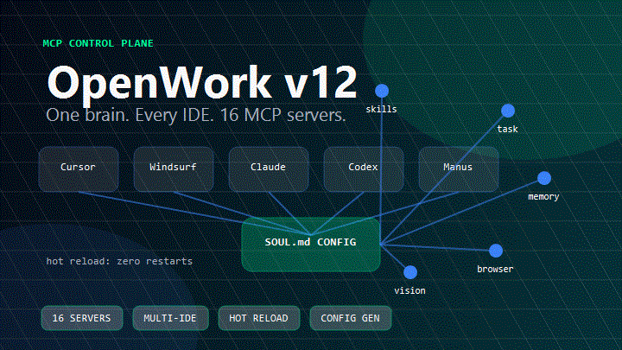The image size is (622, 350).
Task: Click the Manus IDE card
Action: click(459, 169)
